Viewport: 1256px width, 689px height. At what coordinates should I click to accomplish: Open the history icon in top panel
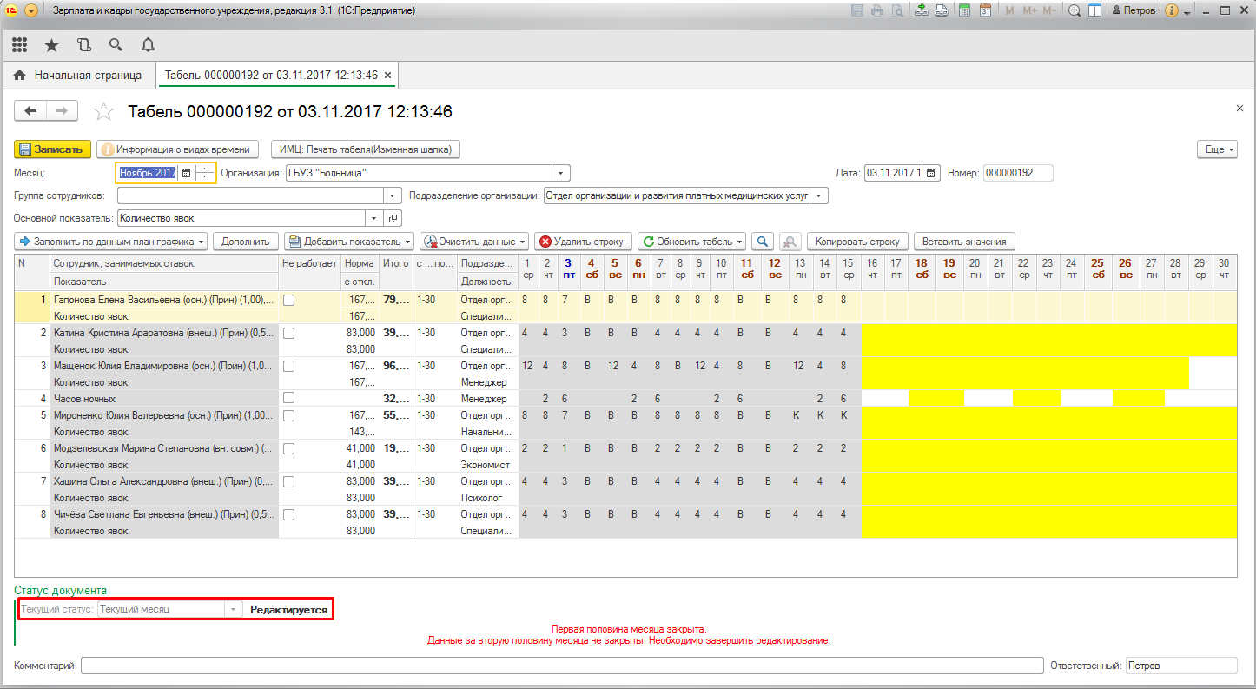coord(84,45)
